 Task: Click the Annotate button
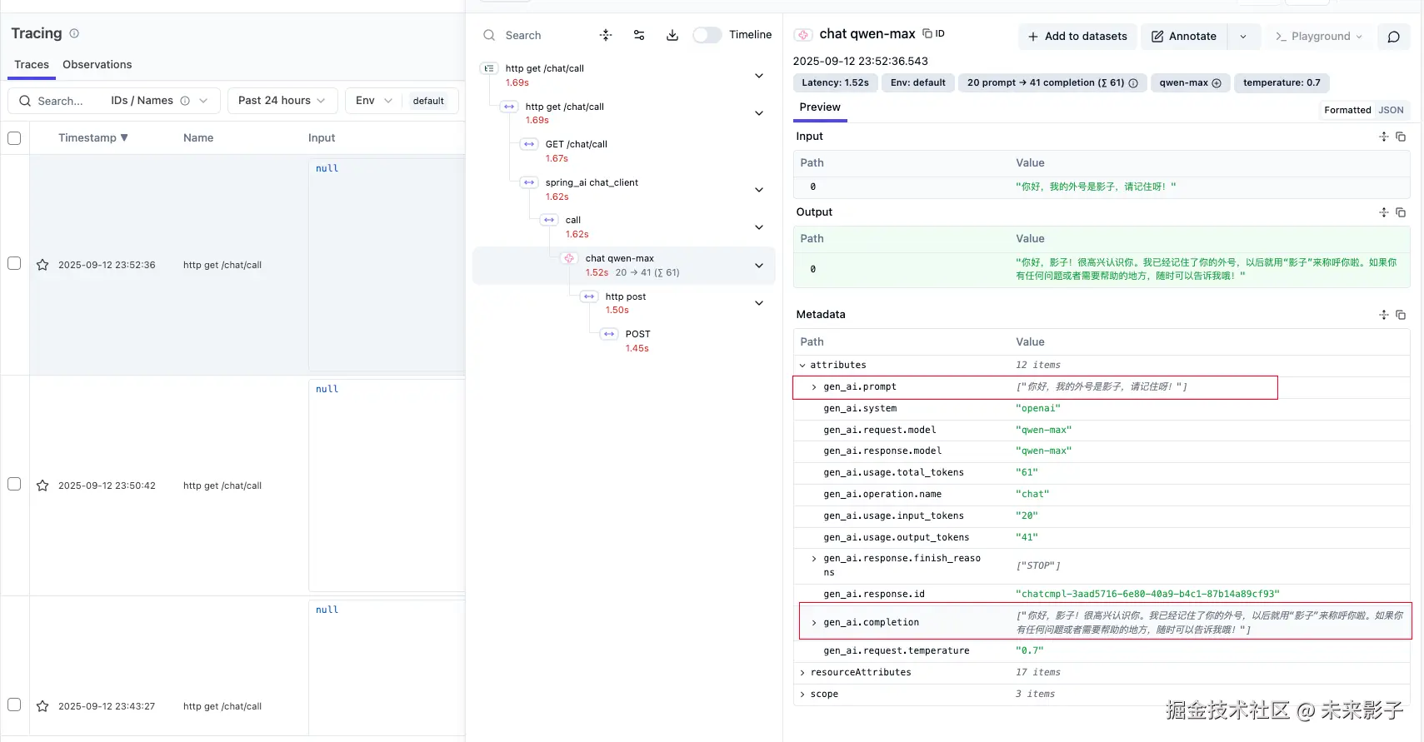click(1183, 37)
